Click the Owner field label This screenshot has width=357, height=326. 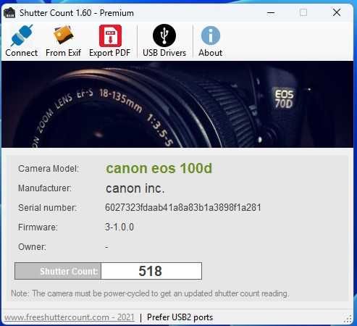point(32,247)
